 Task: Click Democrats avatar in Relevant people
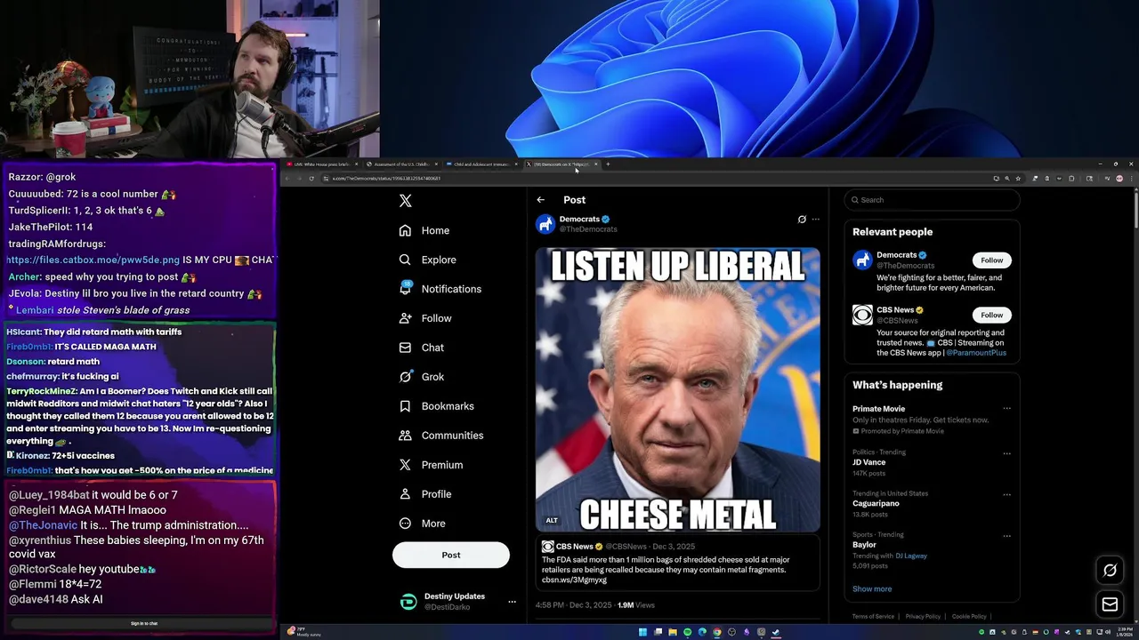point(862,260)
